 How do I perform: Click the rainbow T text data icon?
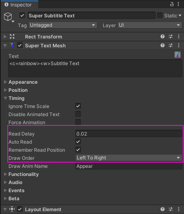point(178,55)
